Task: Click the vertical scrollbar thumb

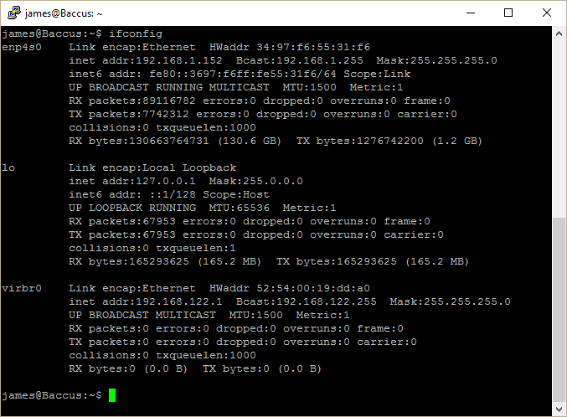Action: point(559,310)
